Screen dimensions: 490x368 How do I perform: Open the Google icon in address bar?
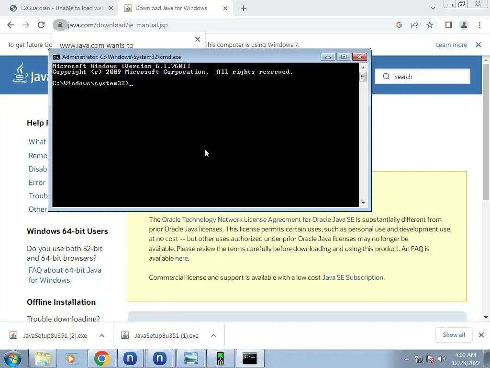399,25
